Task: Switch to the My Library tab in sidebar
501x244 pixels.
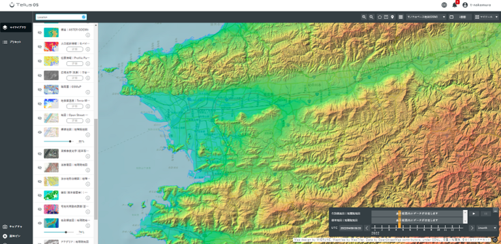Action: point(16,27)
